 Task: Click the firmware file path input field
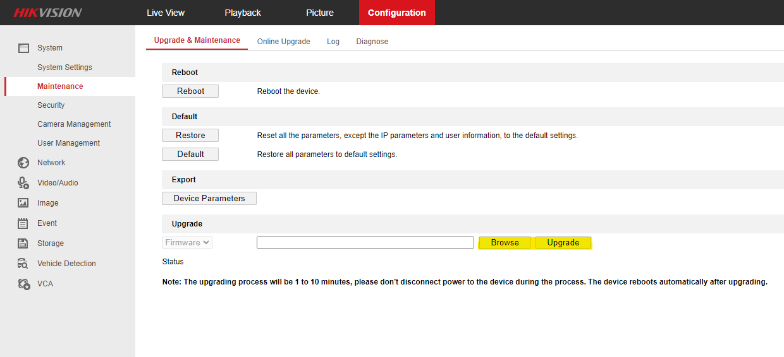365,243
